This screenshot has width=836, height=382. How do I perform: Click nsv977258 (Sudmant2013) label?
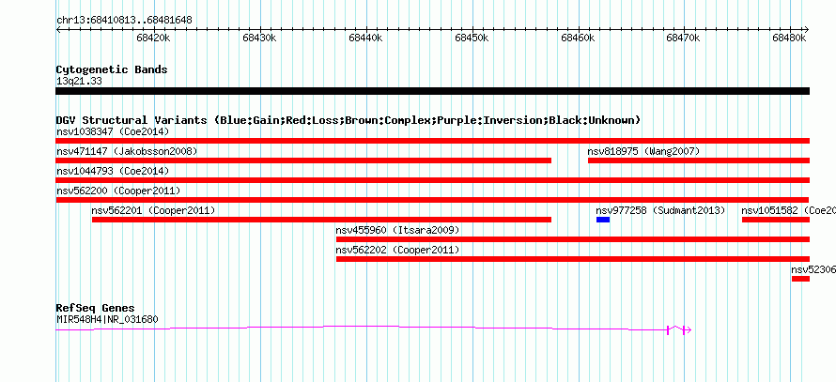[x=660, y=210]
